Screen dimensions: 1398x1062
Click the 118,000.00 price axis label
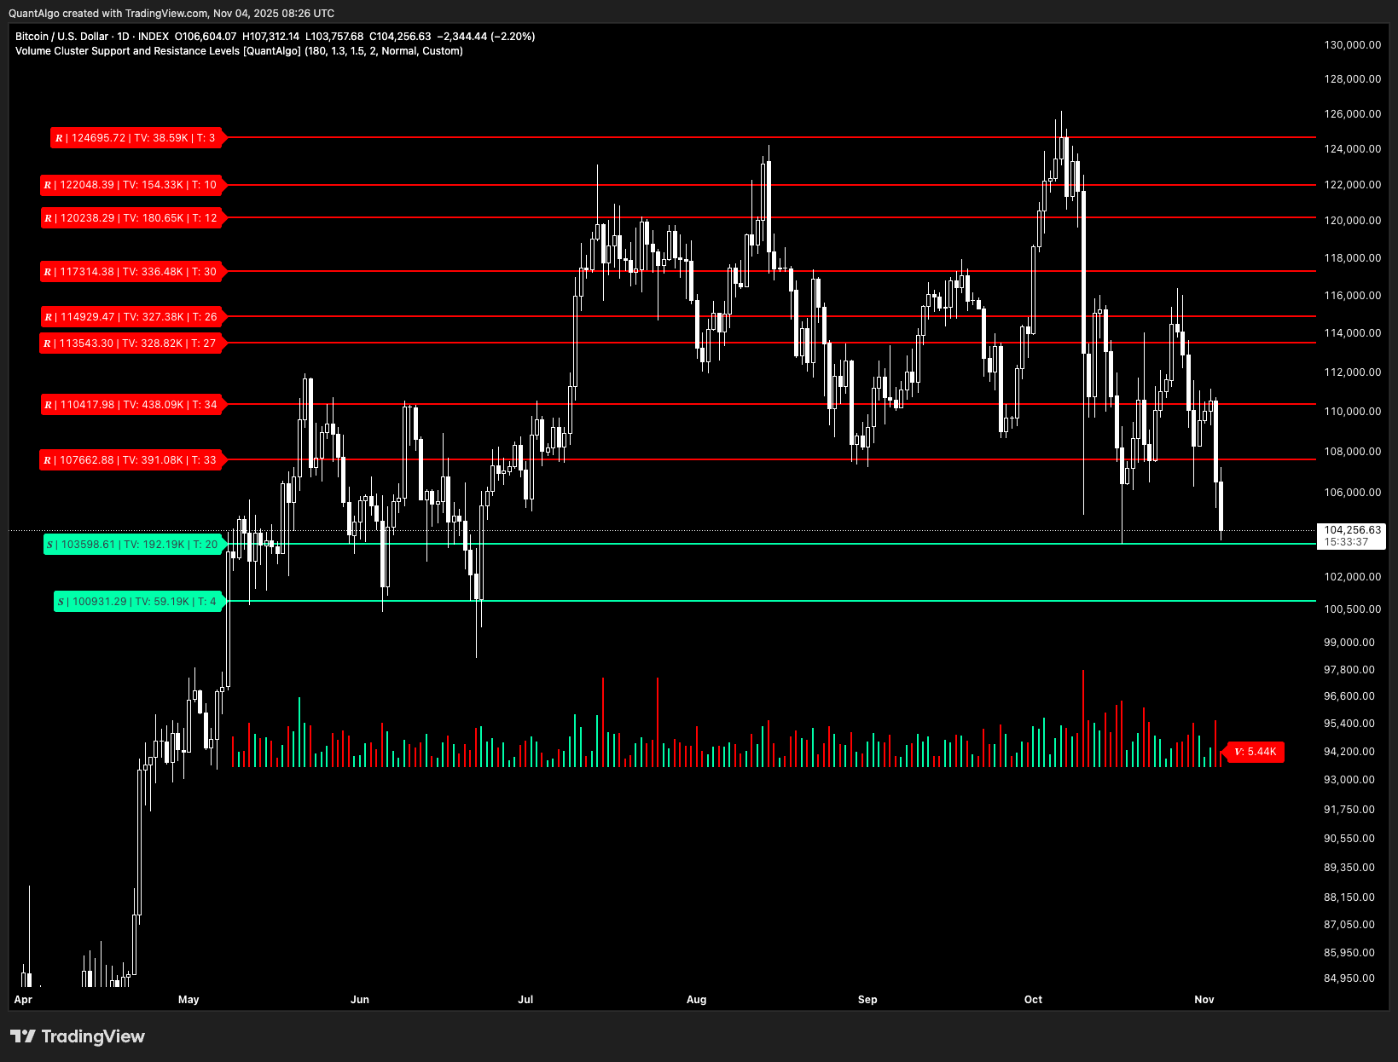point(1352,258)
